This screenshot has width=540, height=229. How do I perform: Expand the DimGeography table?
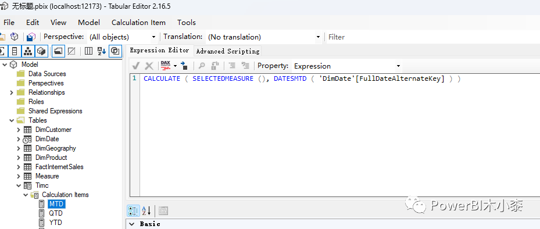[x=19, y=148]
